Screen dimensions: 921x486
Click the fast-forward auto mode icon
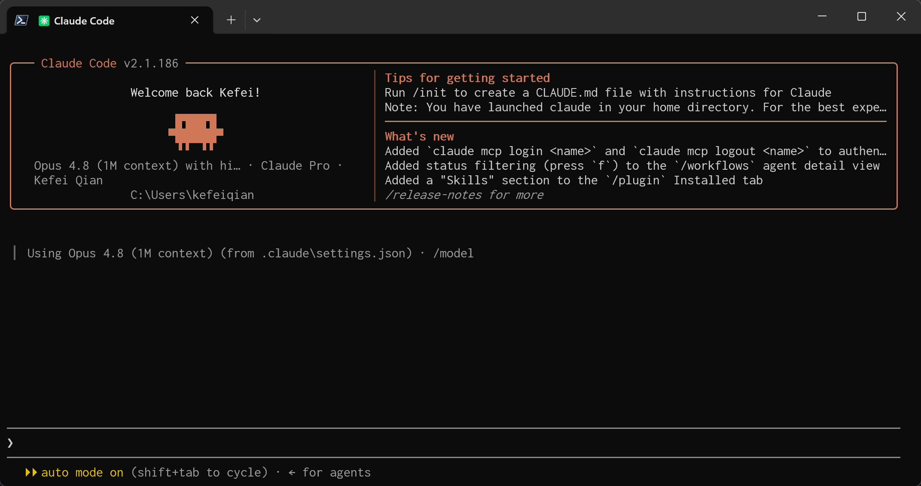pos(31,472)
